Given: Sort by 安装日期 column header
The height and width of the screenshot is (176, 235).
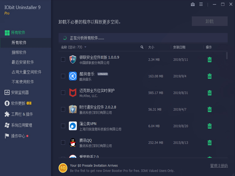Looking at the screenshot, I should 179,47.
